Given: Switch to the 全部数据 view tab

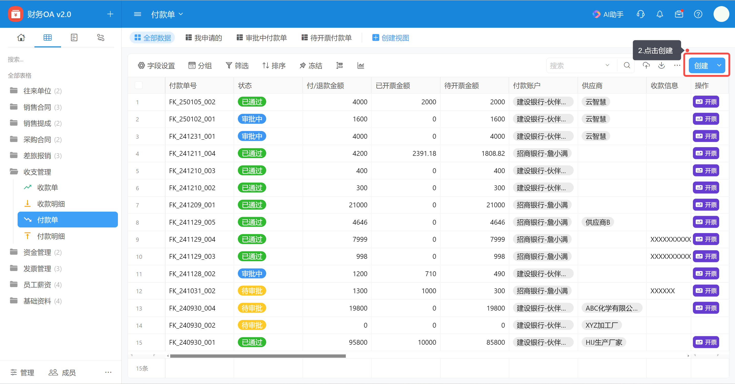Looking at the screenshot, I should [x=152, y=38].
